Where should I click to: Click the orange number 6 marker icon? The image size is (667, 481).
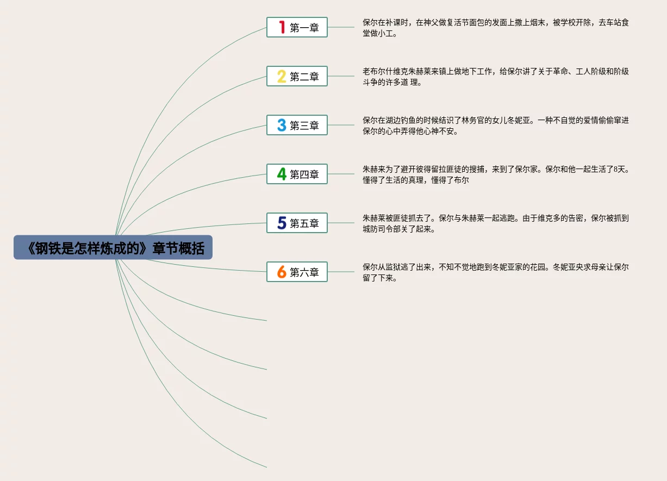tap(282, 272)
